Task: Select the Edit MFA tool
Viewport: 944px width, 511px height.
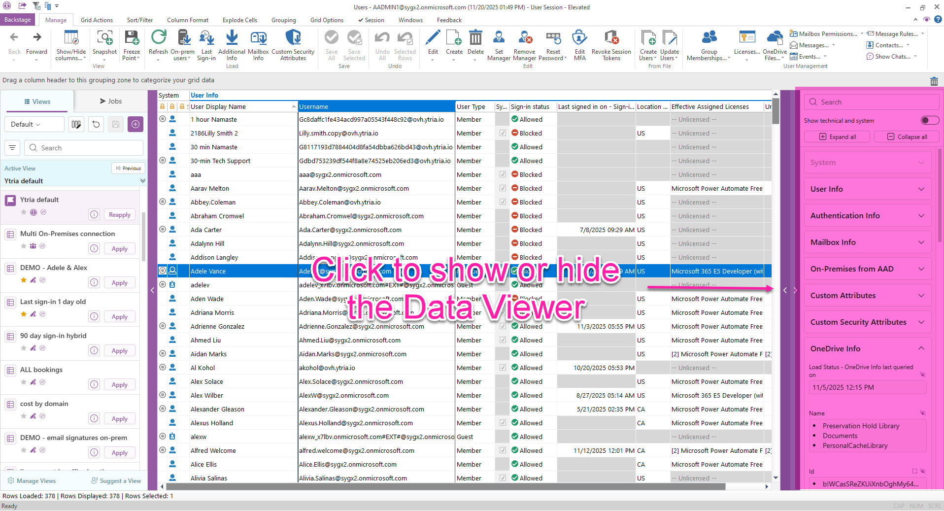Action: pos(580,44)
